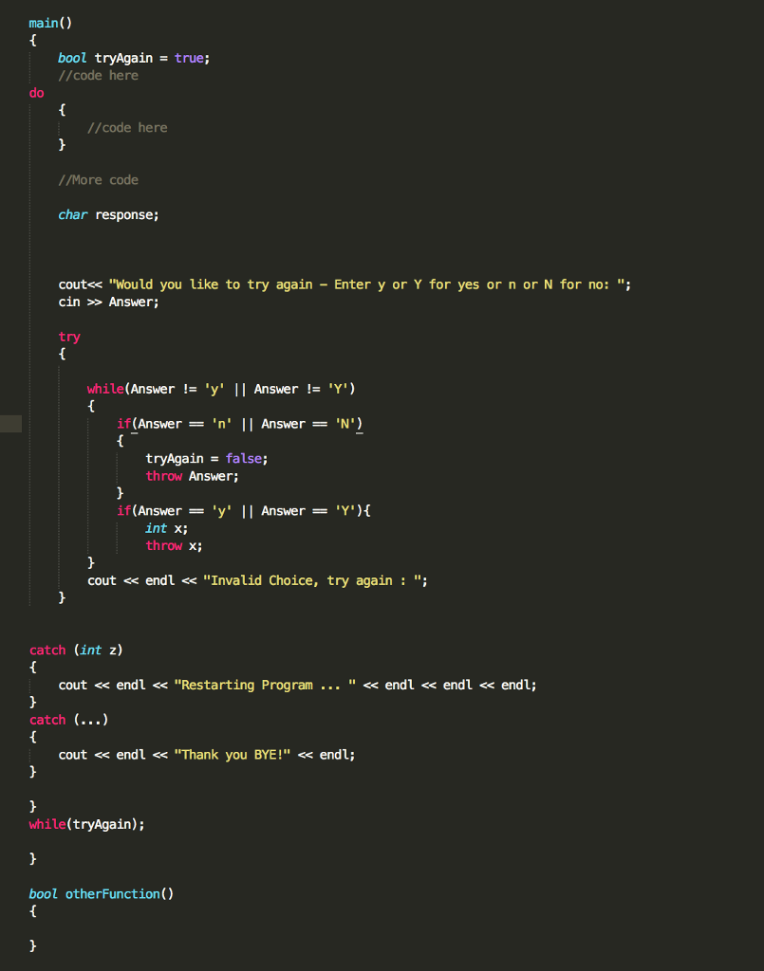Viewport: 764px width, 971px height.
Task: Select the first //code here comment
Action: [x=97, y=74]
